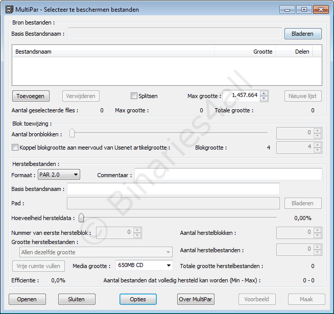Click the Efficientie 0,0% value
The height and width of the screenshot is (314, 334).
coord(58,280)
